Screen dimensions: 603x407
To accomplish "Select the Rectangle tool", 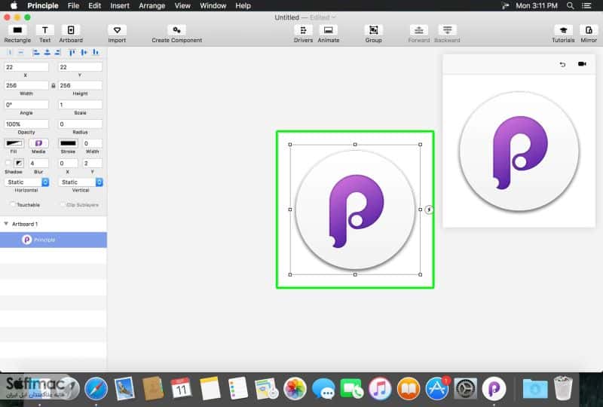I will (x=17, y=30).
